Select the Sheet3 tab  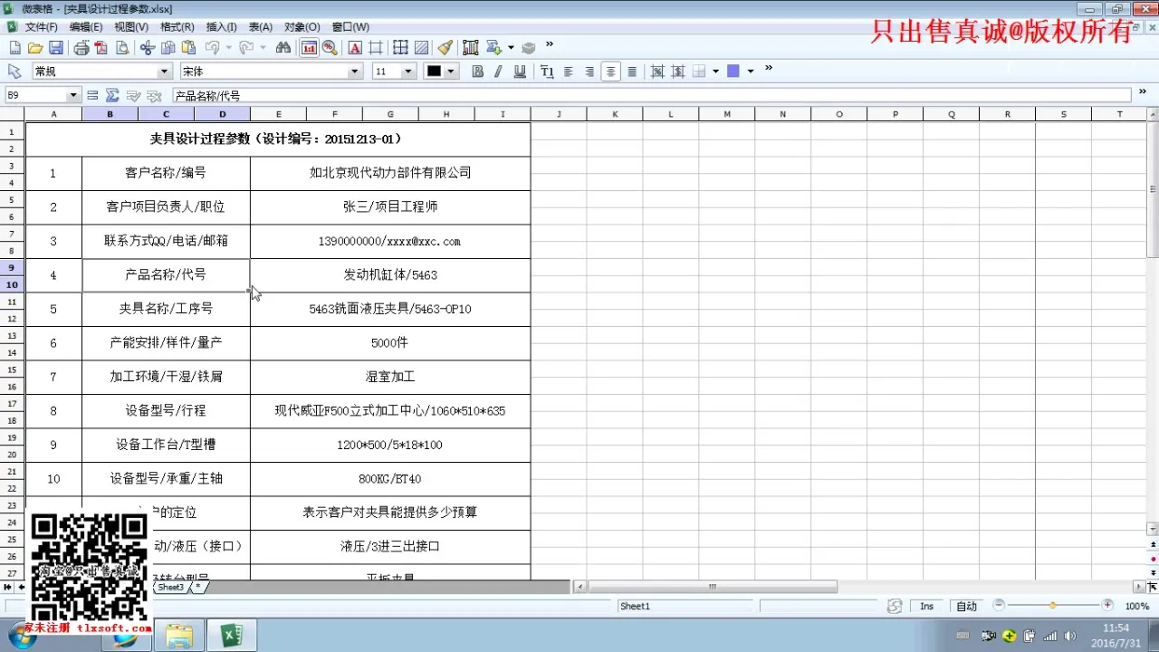(x=170, y=586)
